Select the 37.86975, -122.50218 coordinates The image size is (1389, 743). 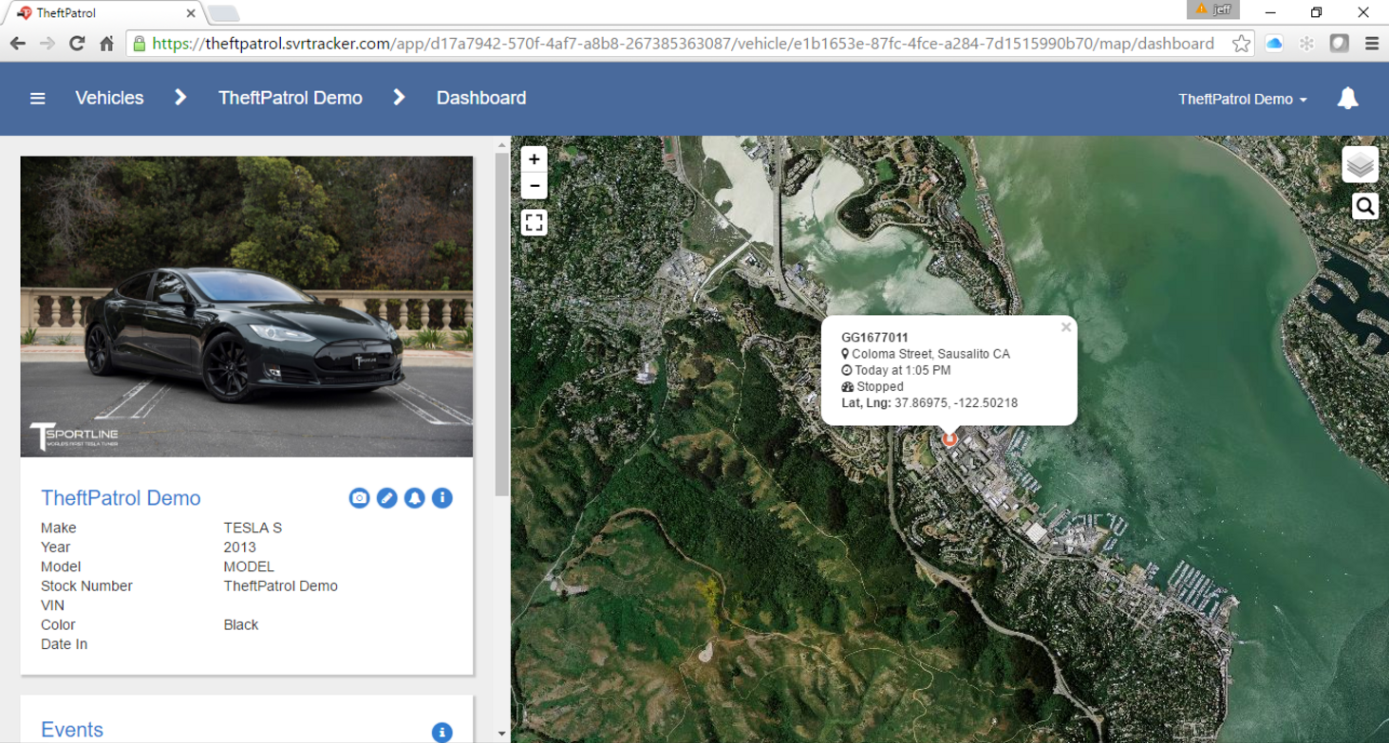[956, 403]
